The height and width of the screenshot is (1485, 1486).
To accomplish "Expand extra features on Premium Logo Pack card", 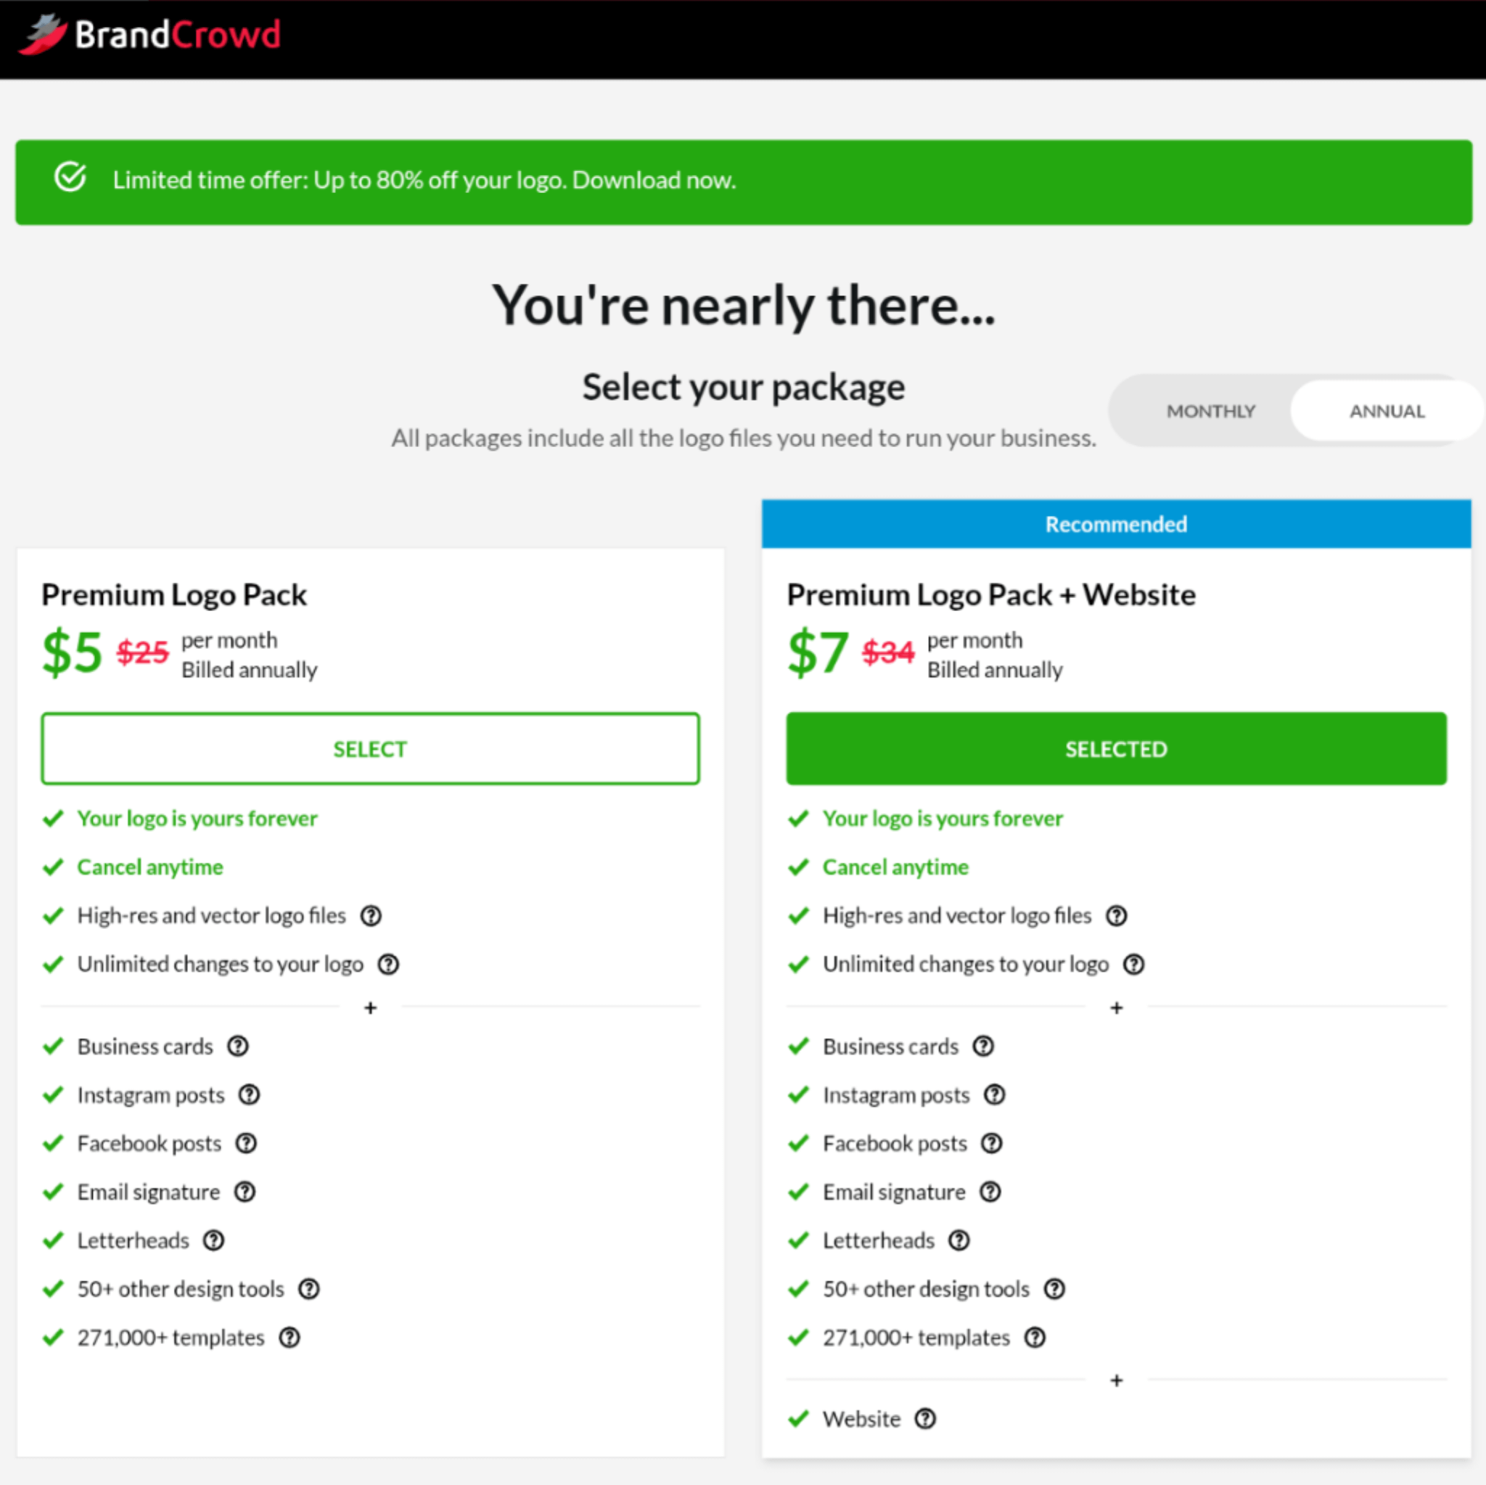I will point(370,1007).
